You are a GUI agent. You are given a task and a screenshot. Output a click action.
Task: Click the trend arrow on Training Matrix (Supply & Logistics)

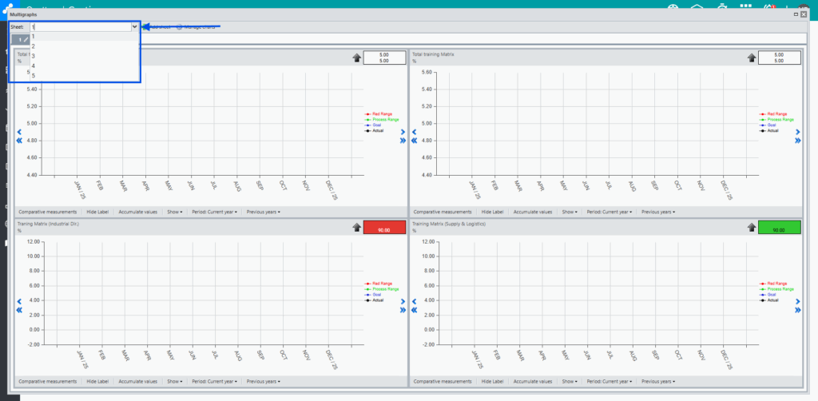coord(751,227)
